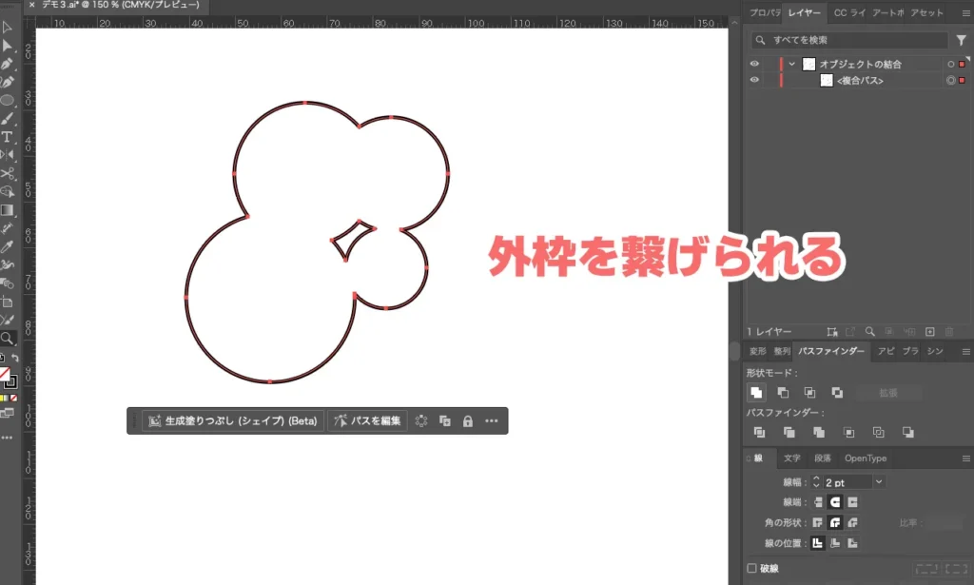974x585 pixels.
Task: Enable the 破線 dashed line checkbox
Action: click(752, 568)
